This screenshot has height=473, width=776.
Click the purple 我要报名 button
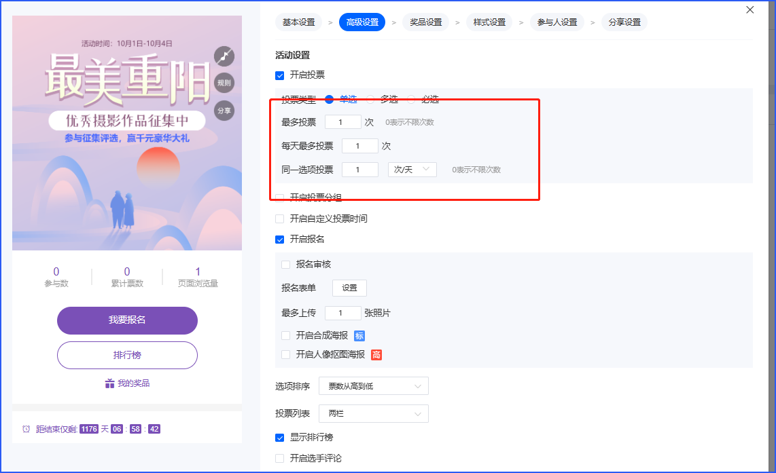pyautogui.click(x=127, y=320)
